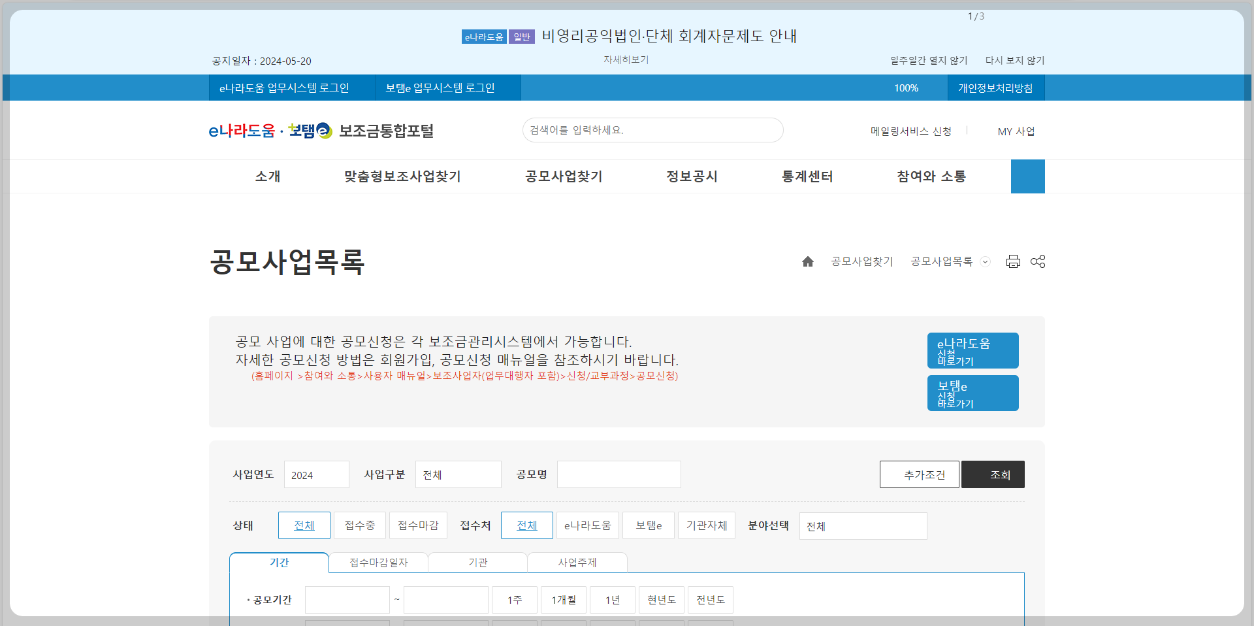Click 공모사업찾기 breadcrumb link
The image size is (1254, 626).
click(x=862, y=261)
